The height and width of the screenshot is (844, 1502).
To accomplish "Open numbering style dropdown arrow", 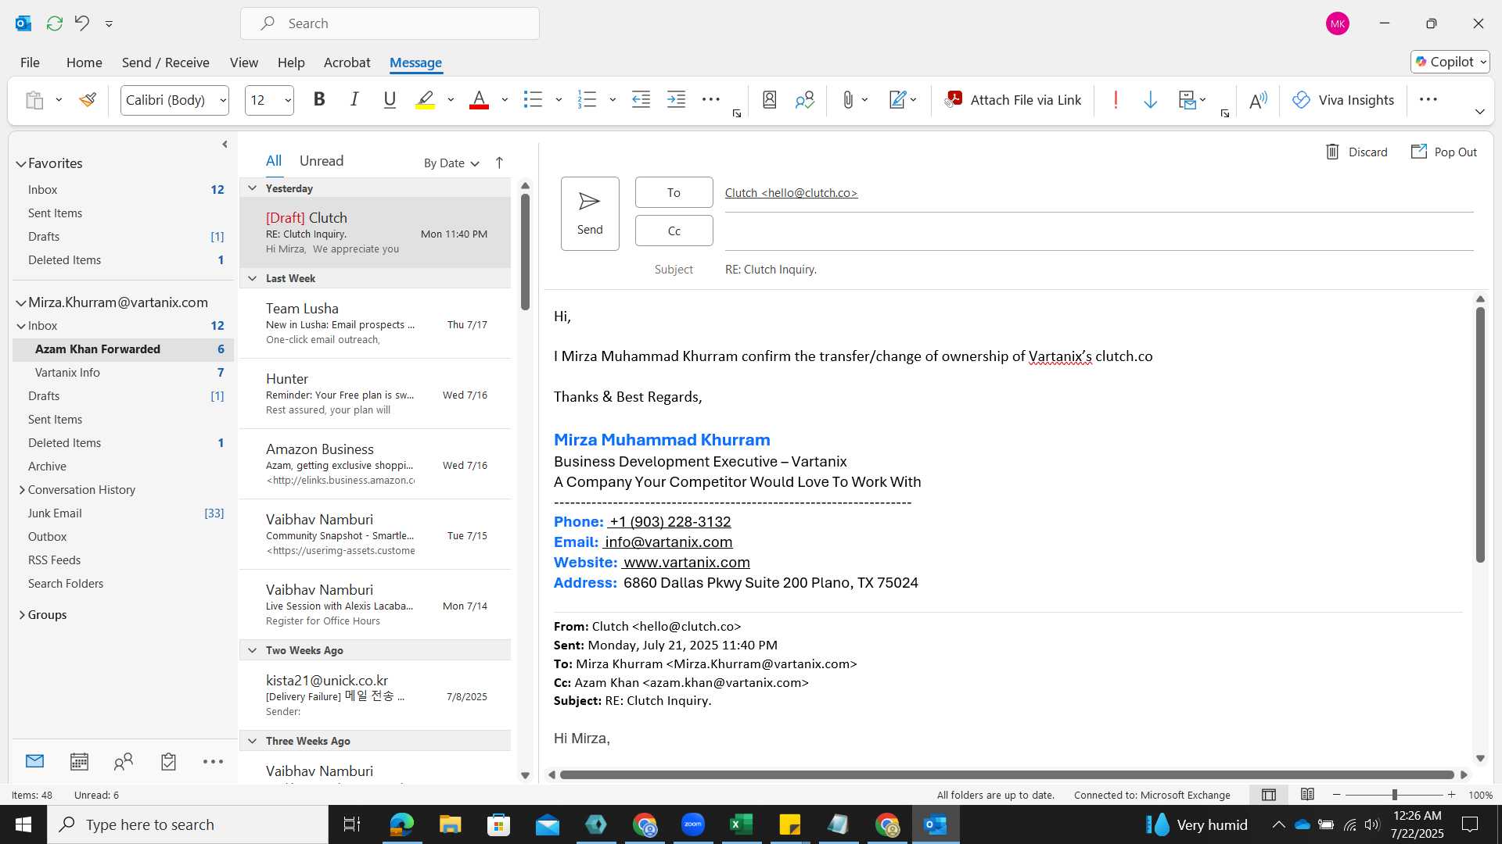I will pyautogui.click(x=613, y=100).
